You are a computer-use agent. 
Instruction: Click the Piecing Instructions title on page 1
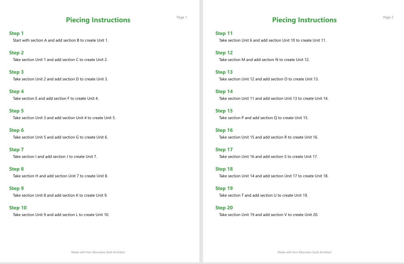[98, 20]
